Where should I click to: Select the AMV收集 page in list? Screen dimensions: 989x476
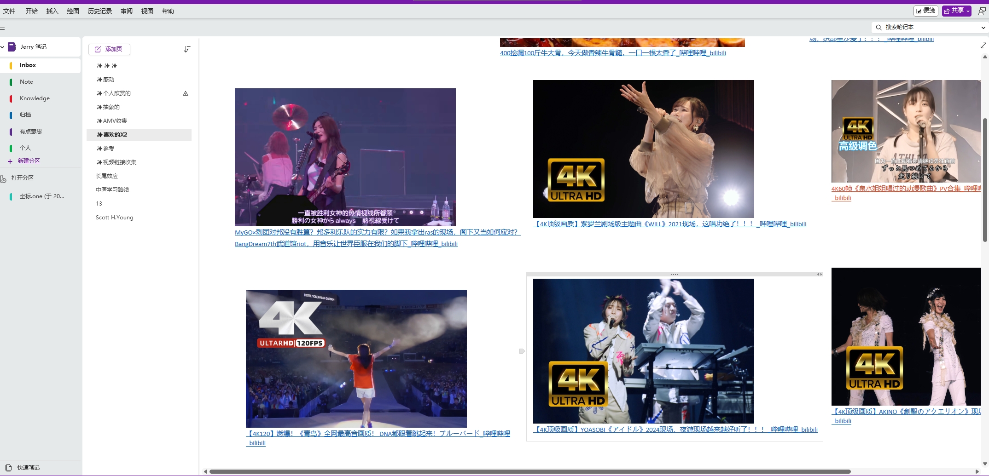tap(115, 121)
